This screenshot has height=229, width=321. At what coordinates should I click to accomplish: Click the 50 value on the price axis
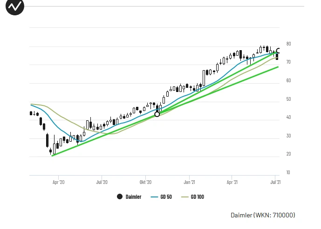click(289, 99)
